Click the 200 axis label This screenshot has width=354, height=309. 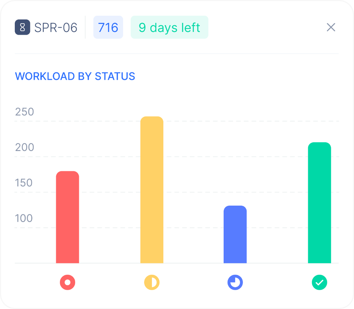24,147
